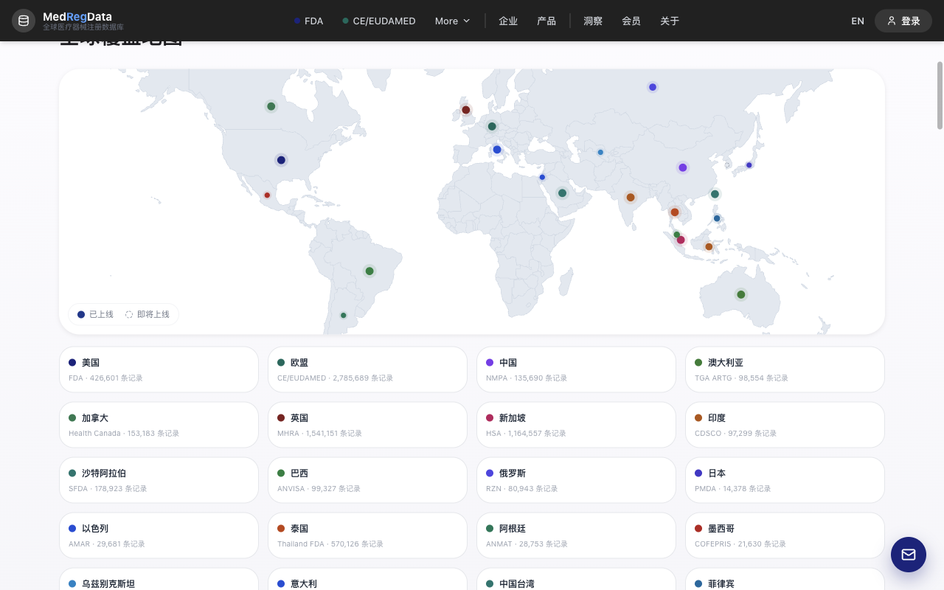
Task: Switch language to EN
Action: click(x=858, y=21)
